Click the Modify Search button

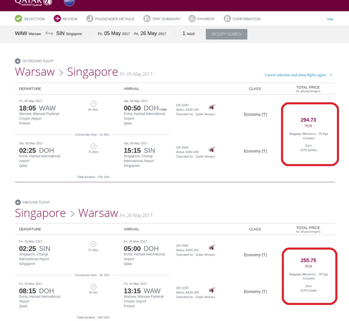pos(226,34)
